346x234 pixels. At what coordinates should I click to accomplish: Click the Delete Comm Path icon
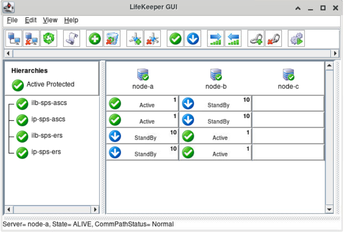tap(152, 38)
